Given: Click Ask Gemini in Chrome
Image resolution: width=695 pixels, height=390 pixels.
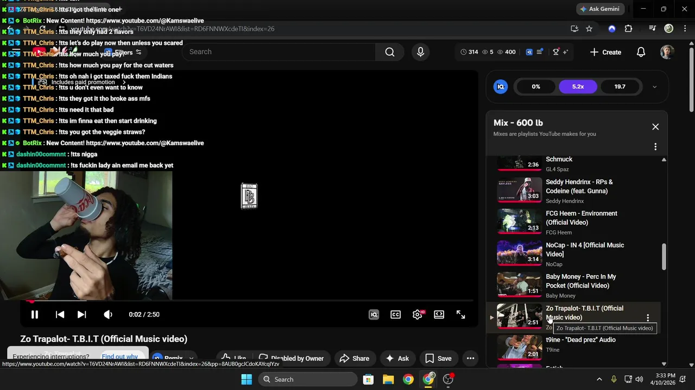Looking at the screenshot, I should 600,9.
